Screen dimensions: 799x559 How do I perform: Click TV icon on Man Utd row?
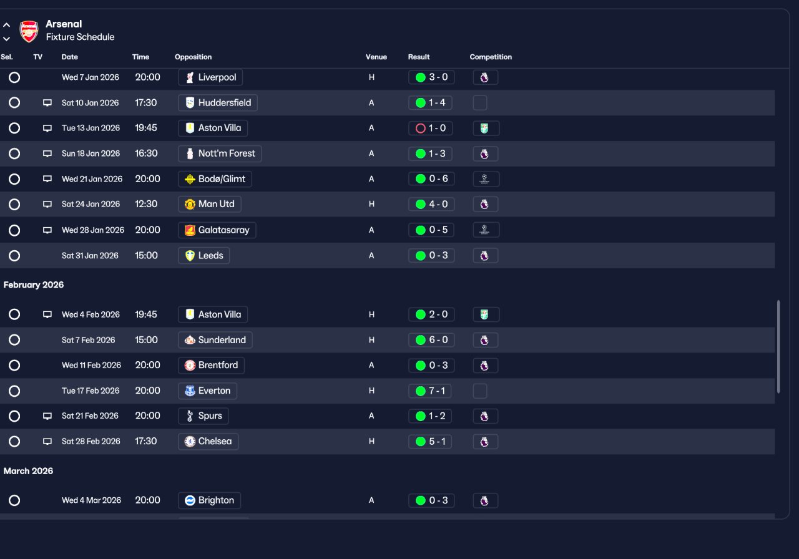pyautogui.click(x=47, y=204)
